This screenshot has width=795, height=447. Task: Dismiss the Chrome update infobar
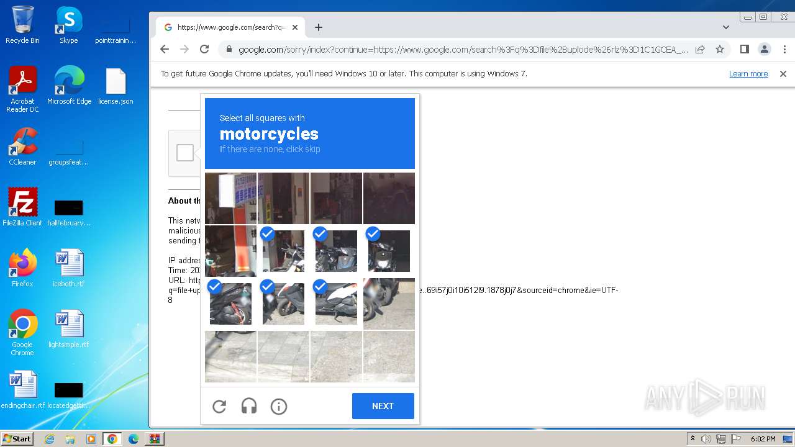coord(783,74)
